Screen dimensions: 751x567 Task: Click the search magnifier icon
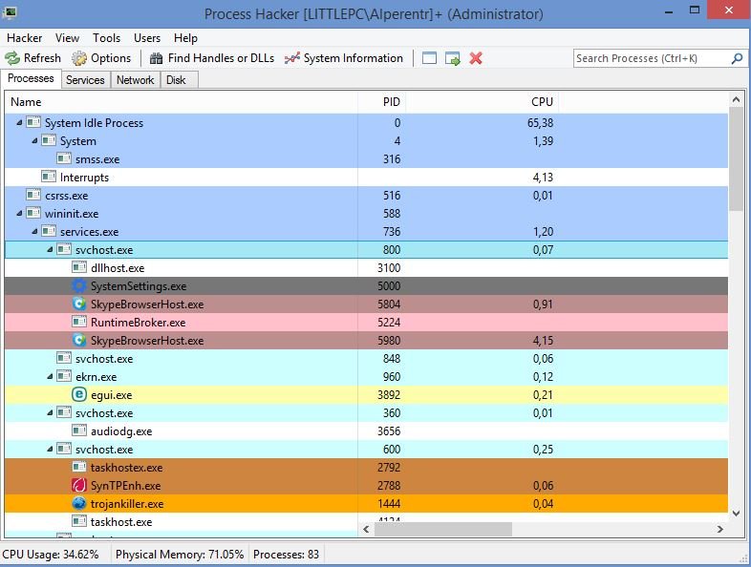tap(737, 58)
